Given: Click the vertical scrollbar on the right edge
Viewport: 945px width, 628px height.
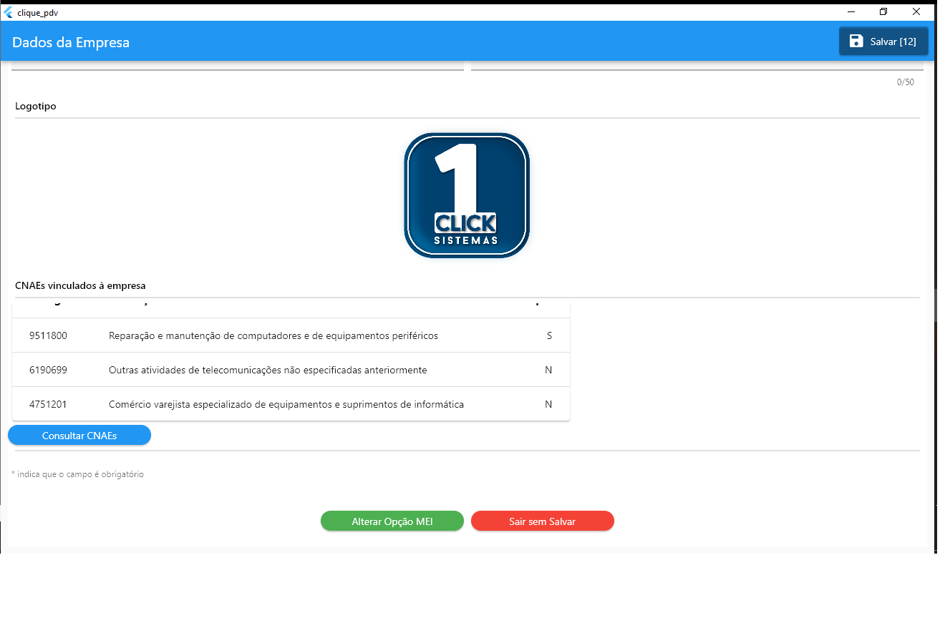Looking at the screenshot, I should 937,304.
